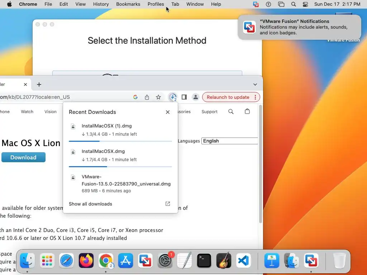Click VMware Fusion menu bar icon

[x=256, y=4]
